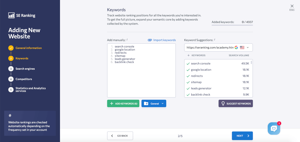Click inside the manual keywords text area
This screenshot has height=142, width=300.
click(x=141, y=80)
